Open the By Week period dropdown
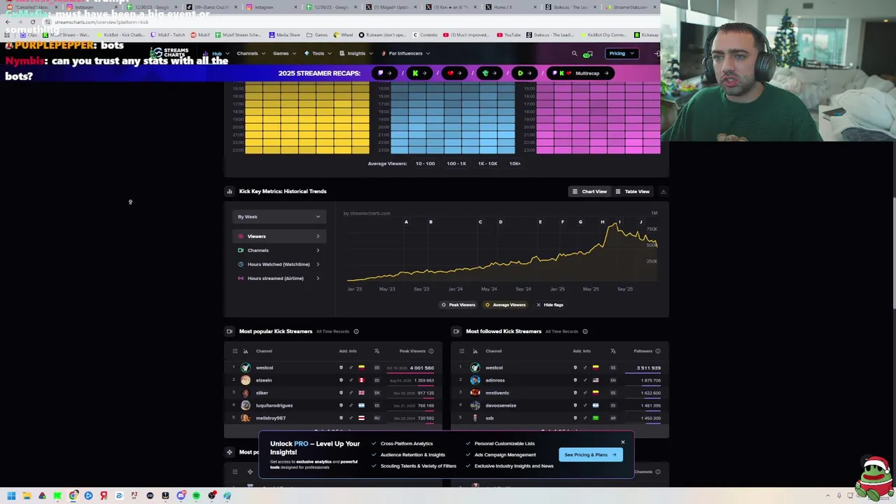The width and height of the screenshot is (896, 504). pyautogui.click(x=279, y=216)
